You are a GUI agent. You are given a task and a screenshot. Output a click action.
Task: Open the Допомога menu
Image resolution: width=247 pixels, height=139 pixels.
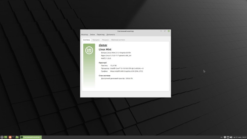(111, 34)
